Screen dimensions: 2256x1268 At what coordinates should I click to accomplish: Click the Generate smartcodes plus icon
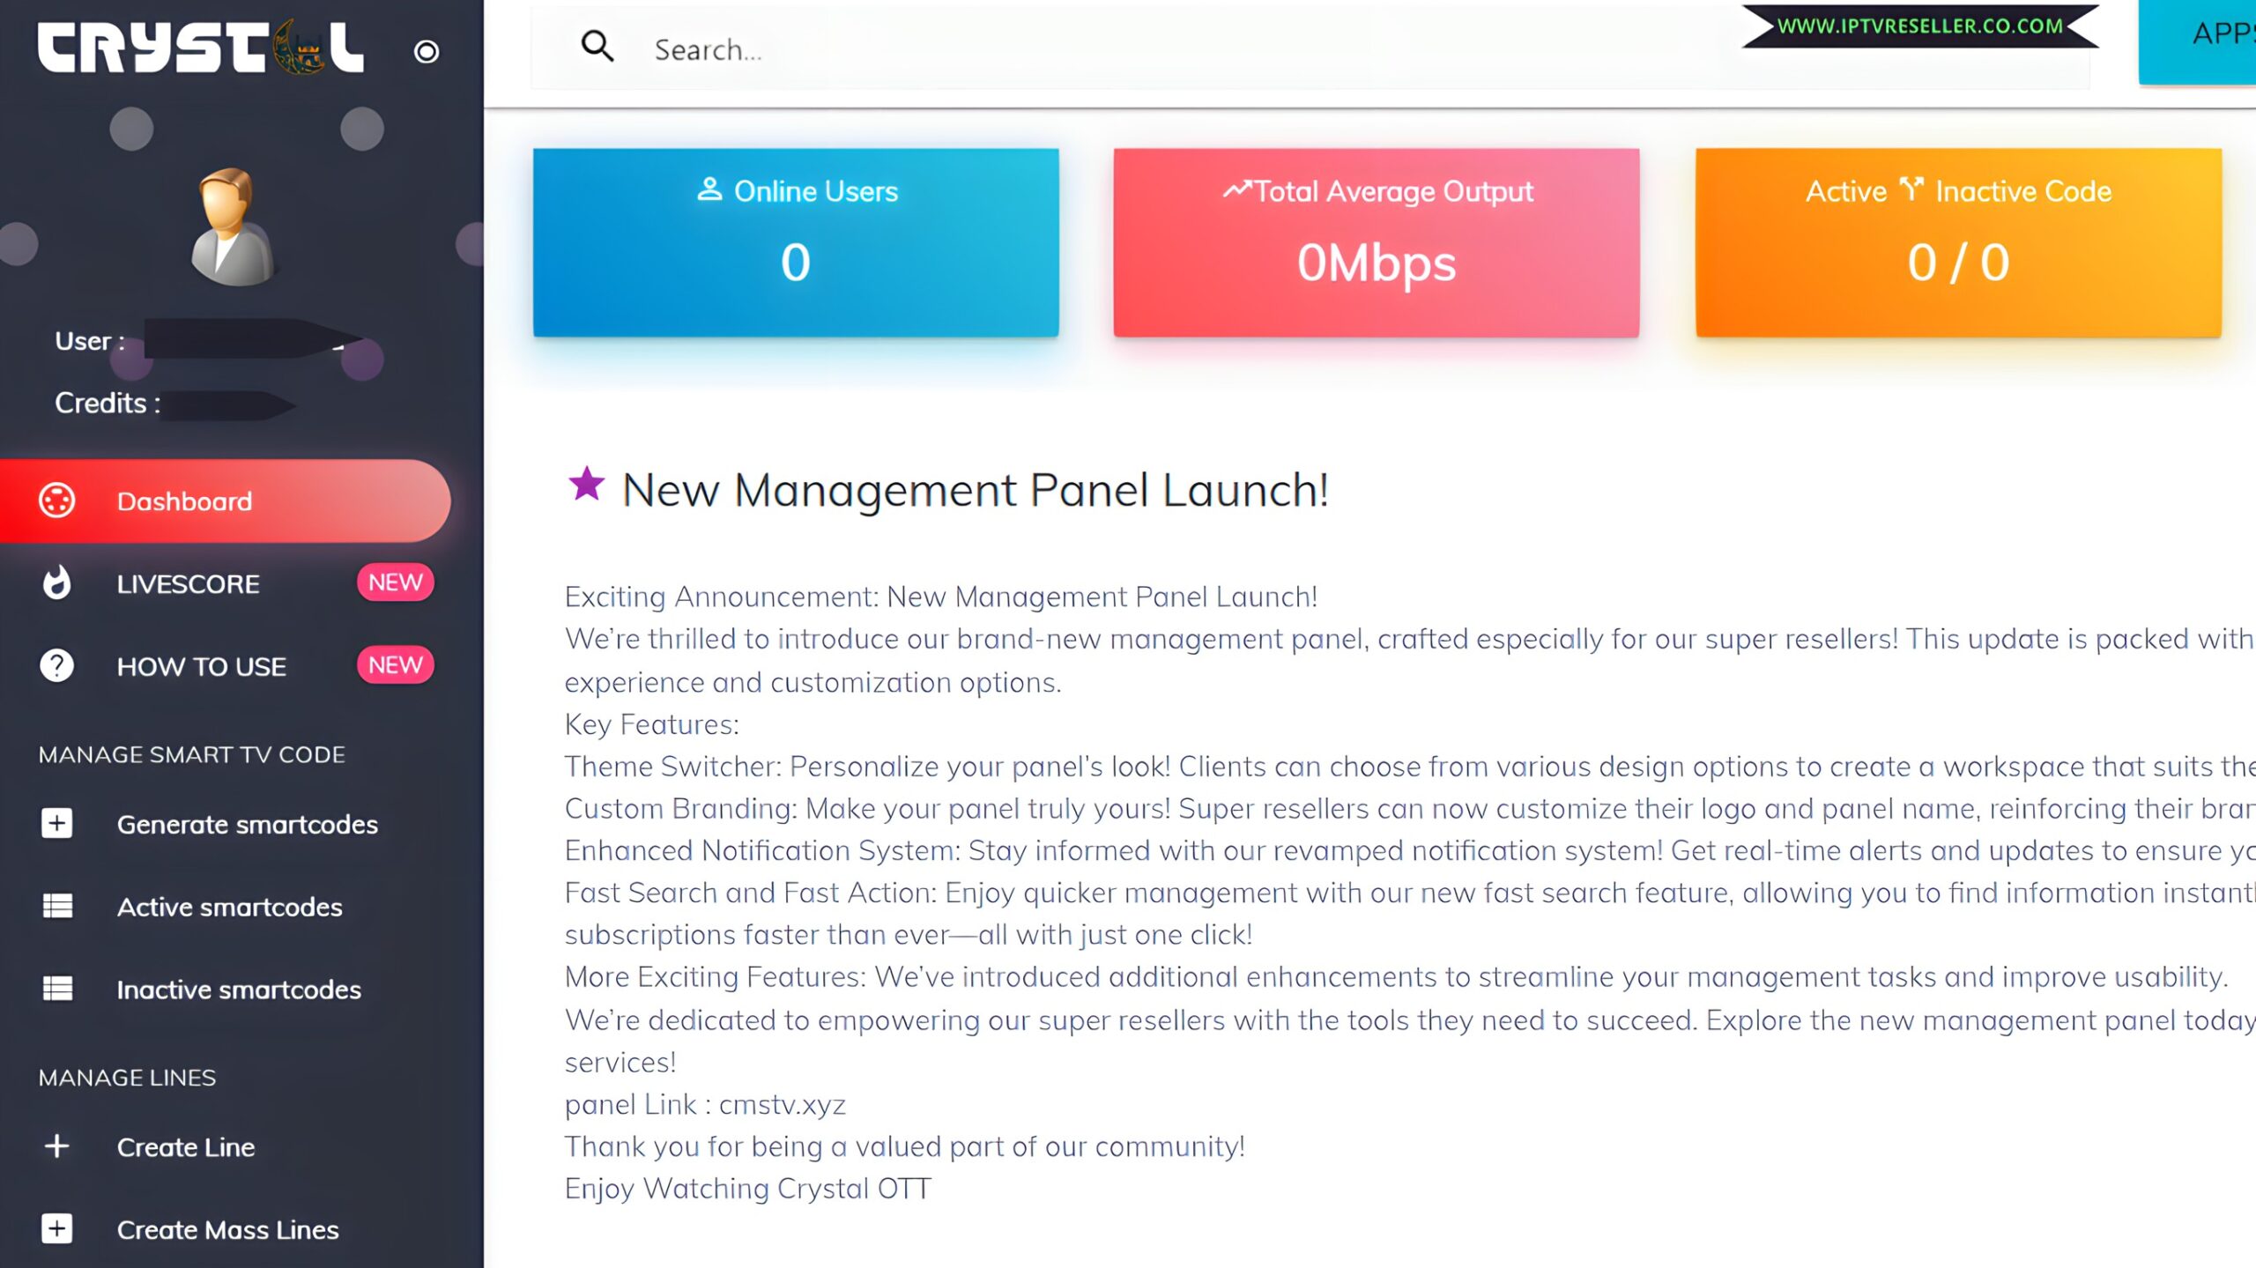tap(57, 824)
